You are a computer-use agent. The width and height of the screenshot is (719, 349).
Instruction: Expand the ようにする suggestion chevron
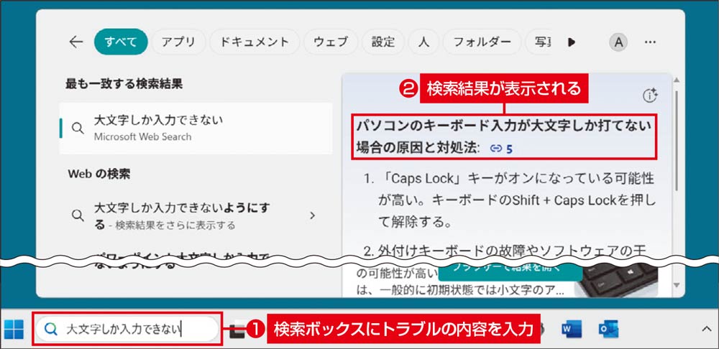312,215
